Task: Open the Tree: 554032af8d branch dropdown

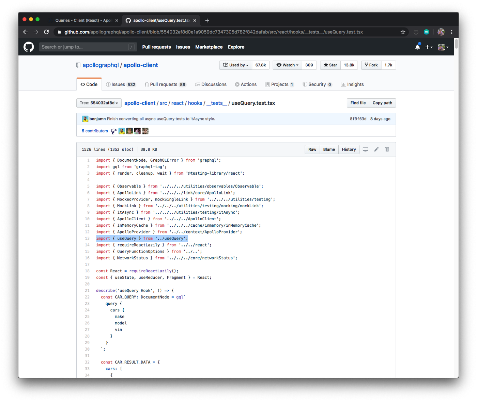Action: click(99, 103)
